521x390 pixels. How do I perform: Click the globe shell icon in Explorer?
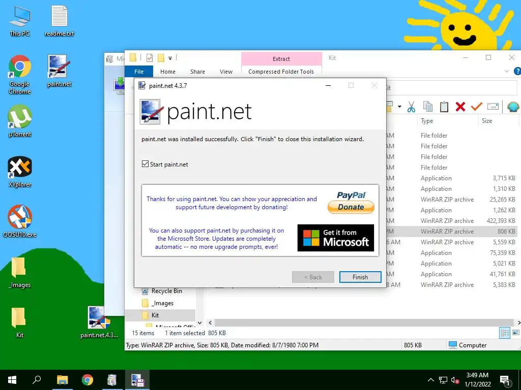click(x=513, y=107)
